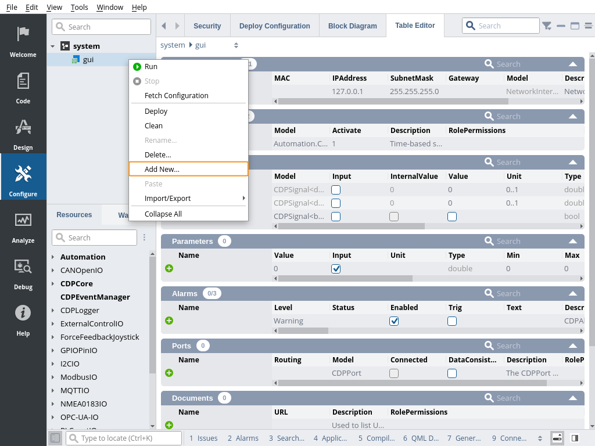Screen dimensions: 595x446
Task: Collapse the system tree node
Action: coord(53,46)
